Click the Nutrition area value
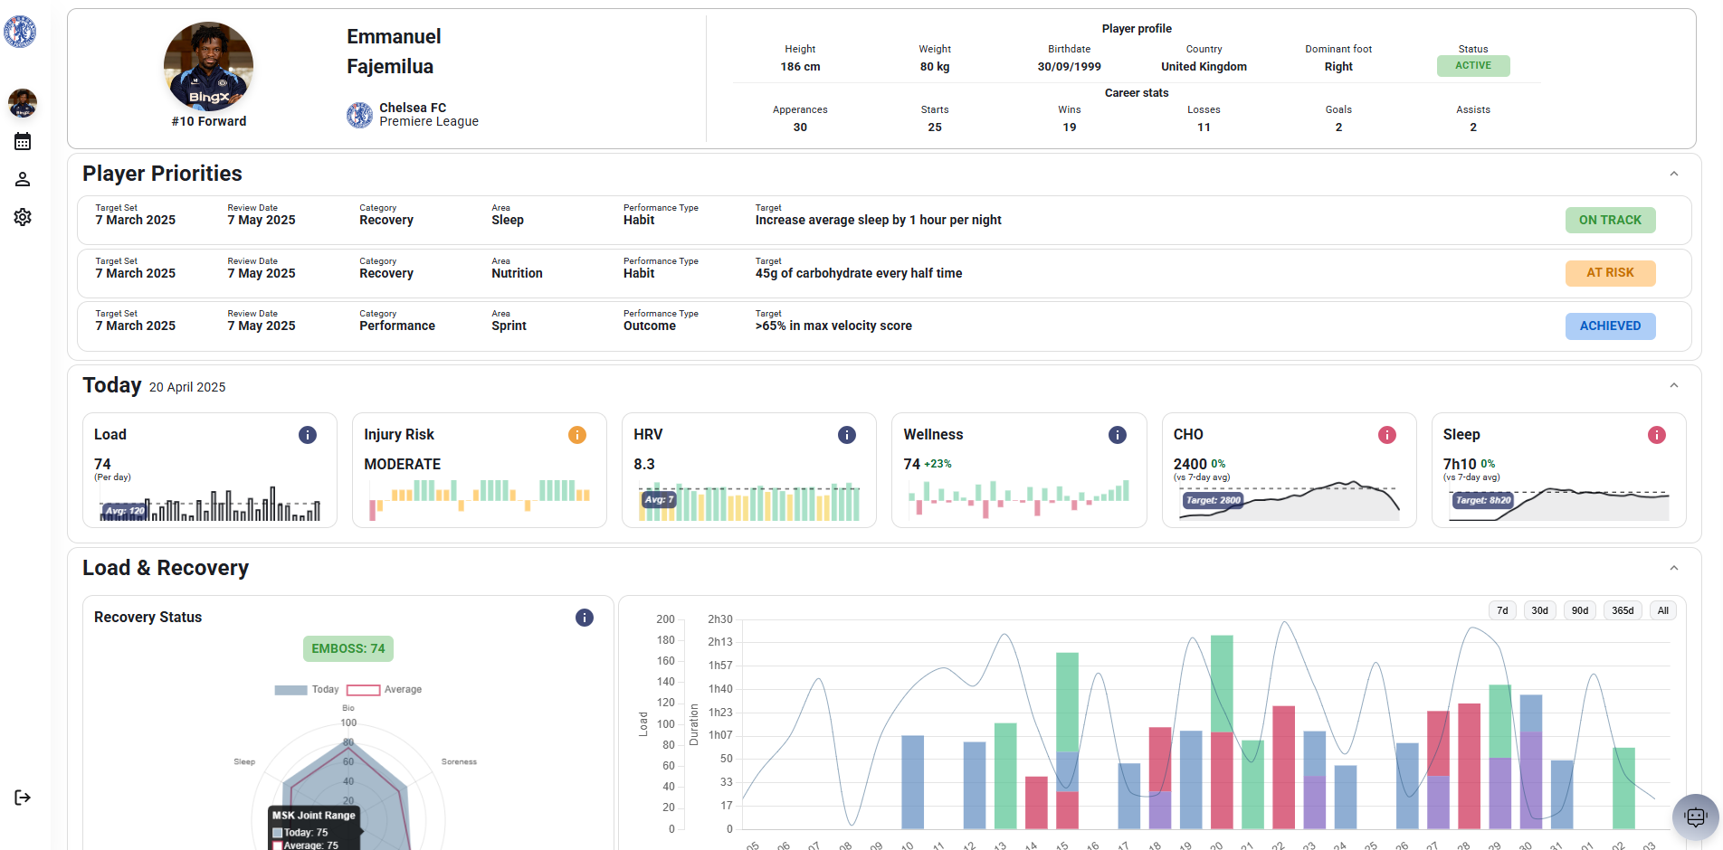The height and width of the screenshot is (850, 1723). [517, 274]
